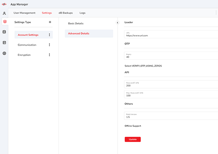Click the App Manager logo icon
The height and width of the screenshot is (154, 218).
tap(4, 4)
